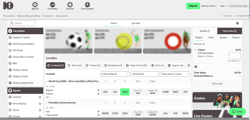Open Betslip (1) tab
The image size is (250, 120).
205,31
